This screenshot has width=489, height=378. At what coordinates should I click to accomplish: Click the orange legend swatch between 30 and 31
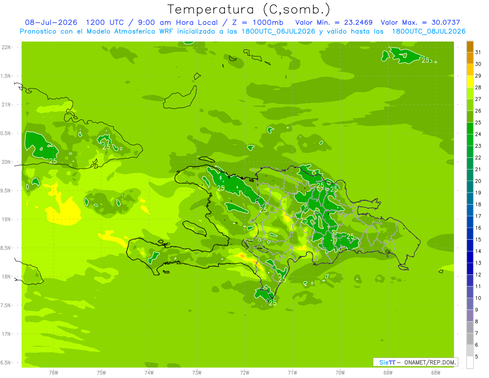pyautogui.click(x=470, y=59)
